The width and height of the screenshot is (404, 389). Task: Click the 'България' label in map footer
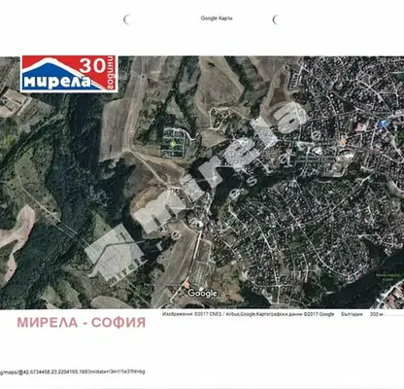point(352,314)
